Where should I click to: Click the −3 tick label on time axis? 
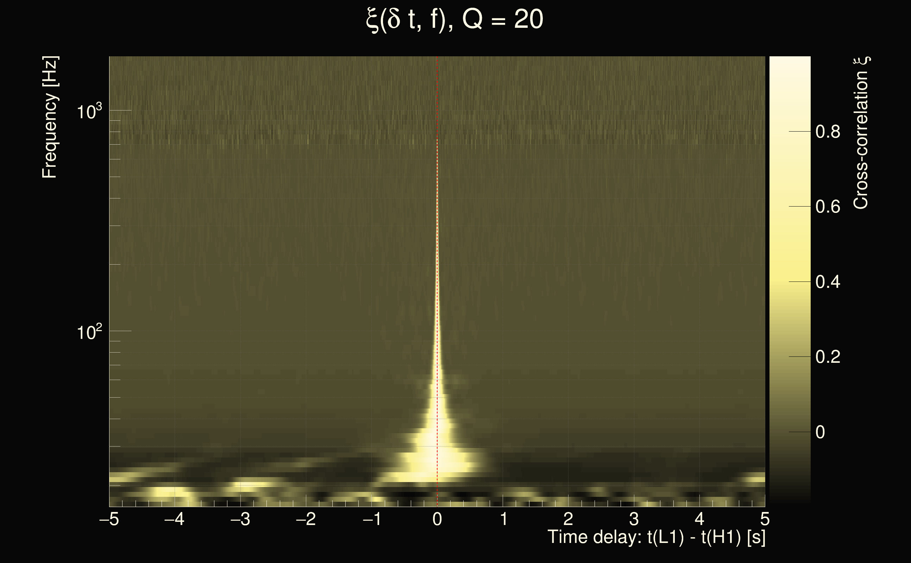coord(240,519)
